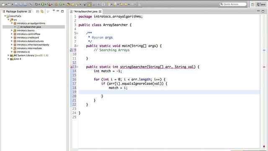
Task: Minimize the Package Explorer view
Action: [58, 11]
